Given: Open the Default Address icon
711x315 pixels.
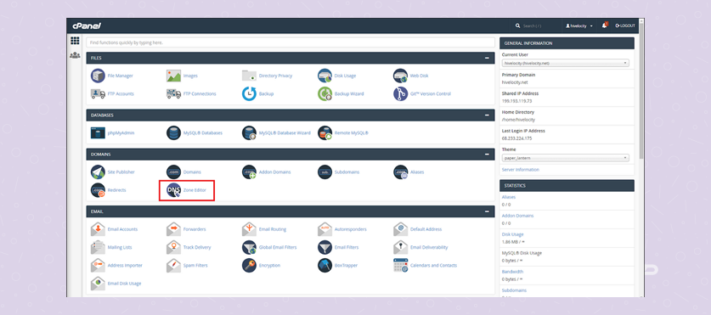Looking at the screenshot, I should pyautogui.click(x=400, y=229).
